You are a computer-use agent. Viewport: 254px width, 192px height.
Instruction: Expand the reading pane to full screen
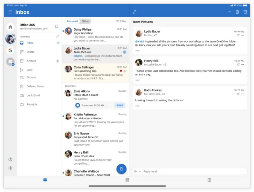coord(134,12)
